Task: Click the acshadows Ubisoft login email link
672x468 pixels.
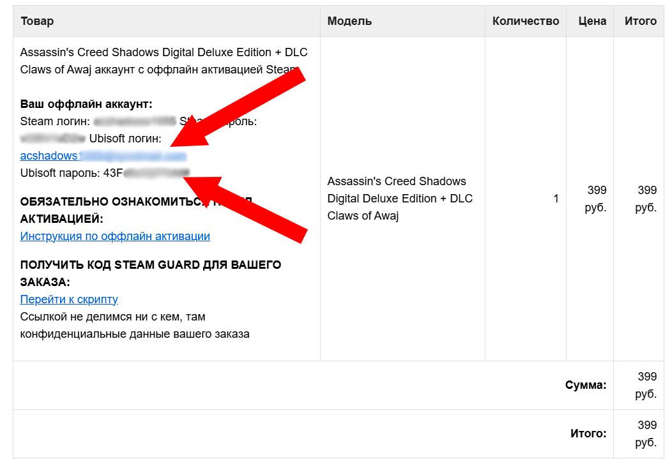Action: (102, 156)
